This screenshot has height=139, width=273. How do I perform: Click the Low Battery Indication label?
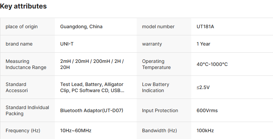(x=155, y=87)
